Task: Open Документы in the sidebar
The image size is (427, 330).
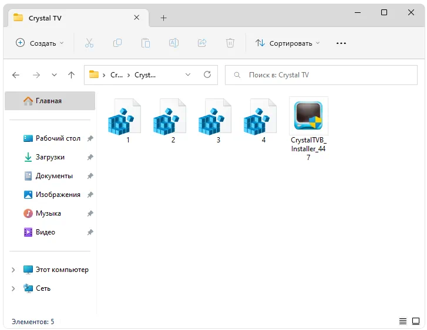Action: [x=50, y=176]
